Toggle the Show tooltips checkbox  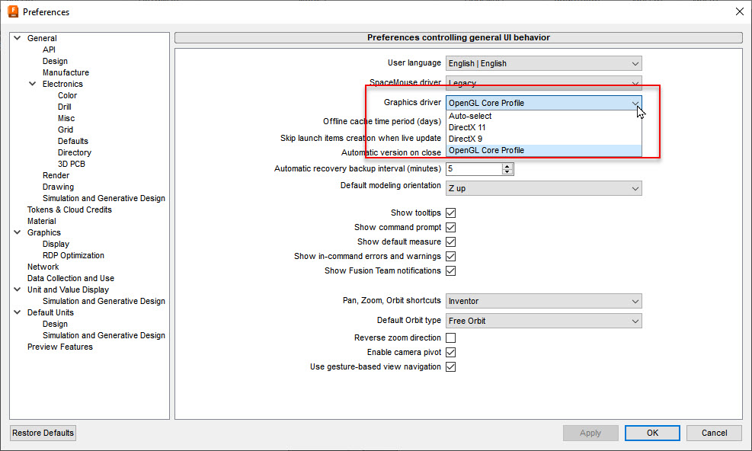point(451,213)
